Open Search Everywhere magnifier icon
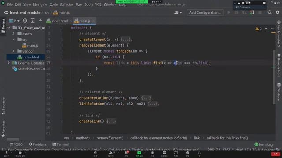Screen dimensions: 282x158 (x=270, y=12)
